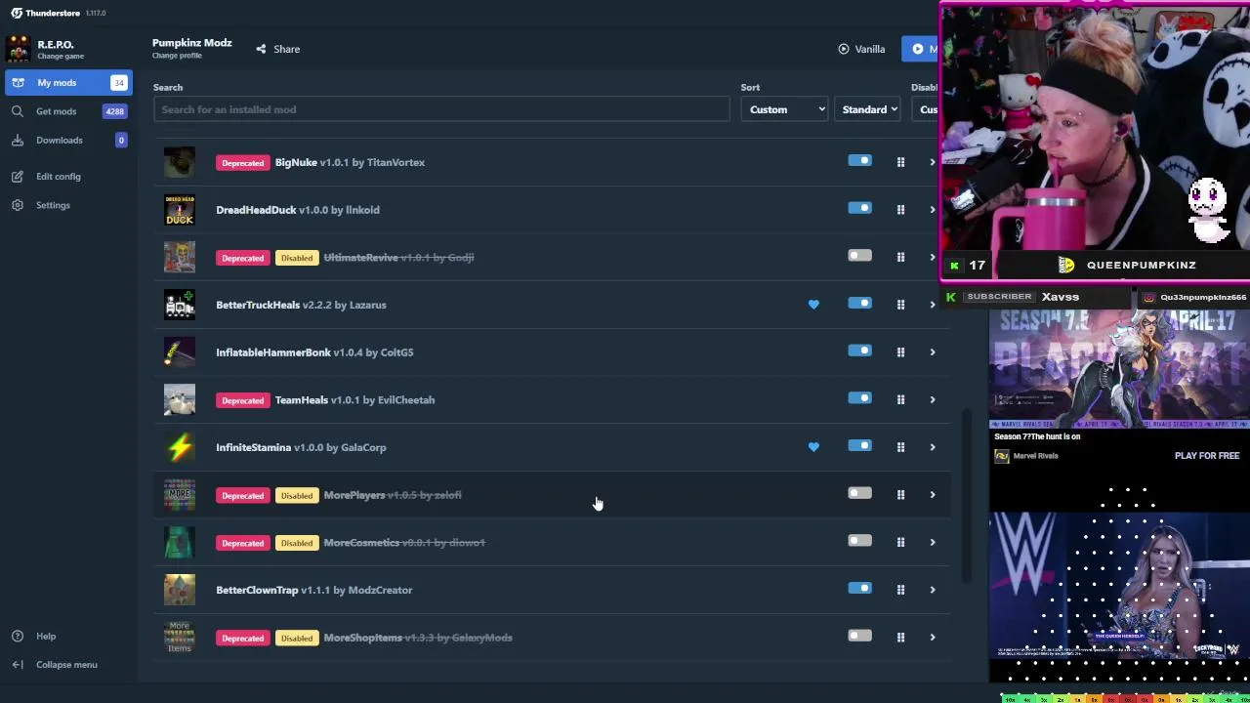Click the UltimateRevive reorder handle icon
Screen dimensions: 1250x703
coord(900,257)
